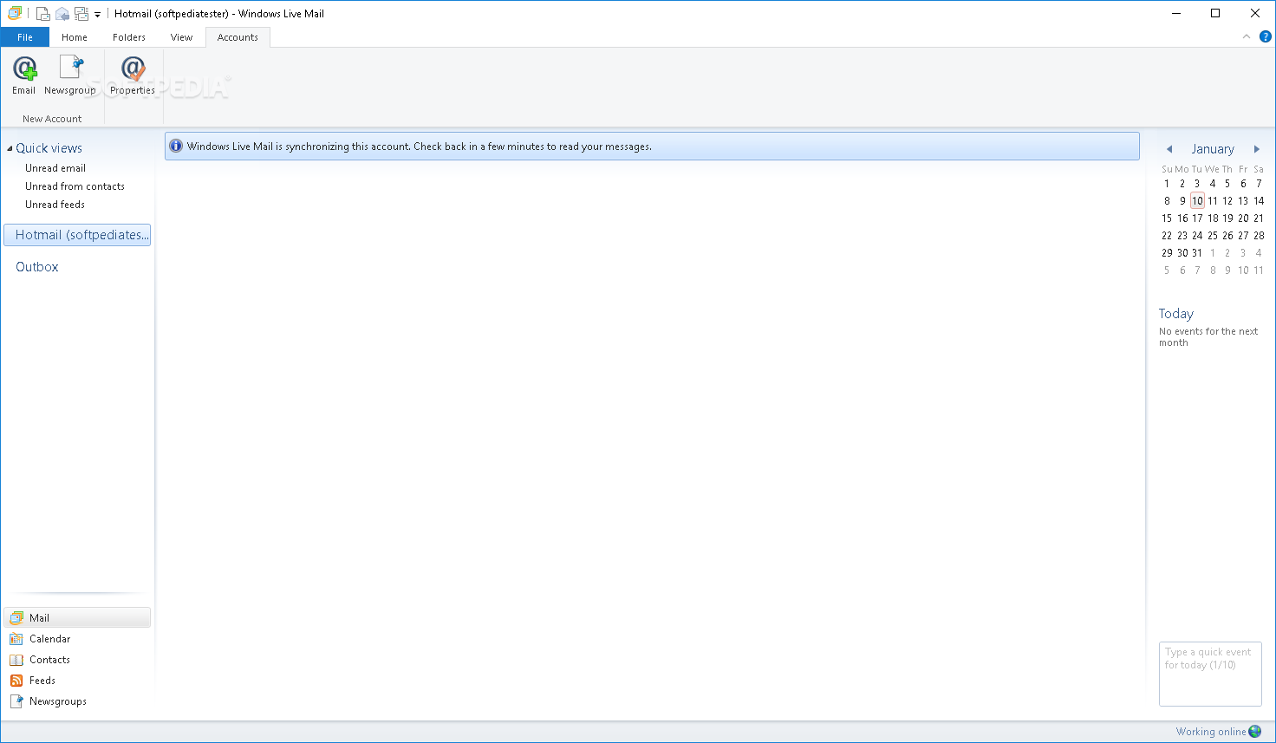The width and height of the screenshot is (1276, 743).
Task: Click the quick event input box
Action: point(1210,674)
